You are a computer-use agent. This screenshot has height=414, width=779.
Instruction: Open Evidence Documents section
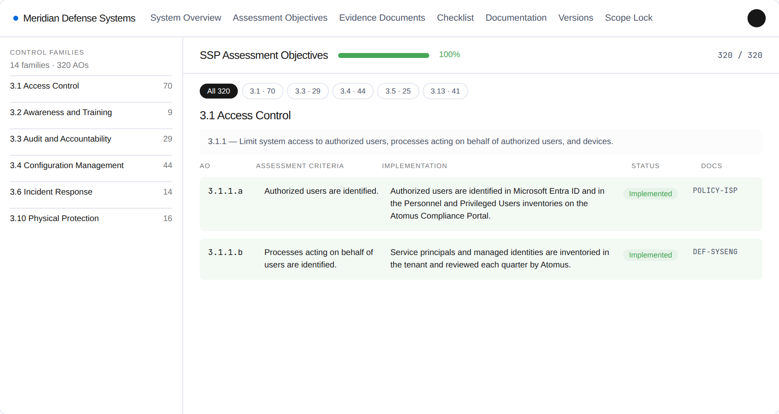pyautogui.click(x=382, y=18)
